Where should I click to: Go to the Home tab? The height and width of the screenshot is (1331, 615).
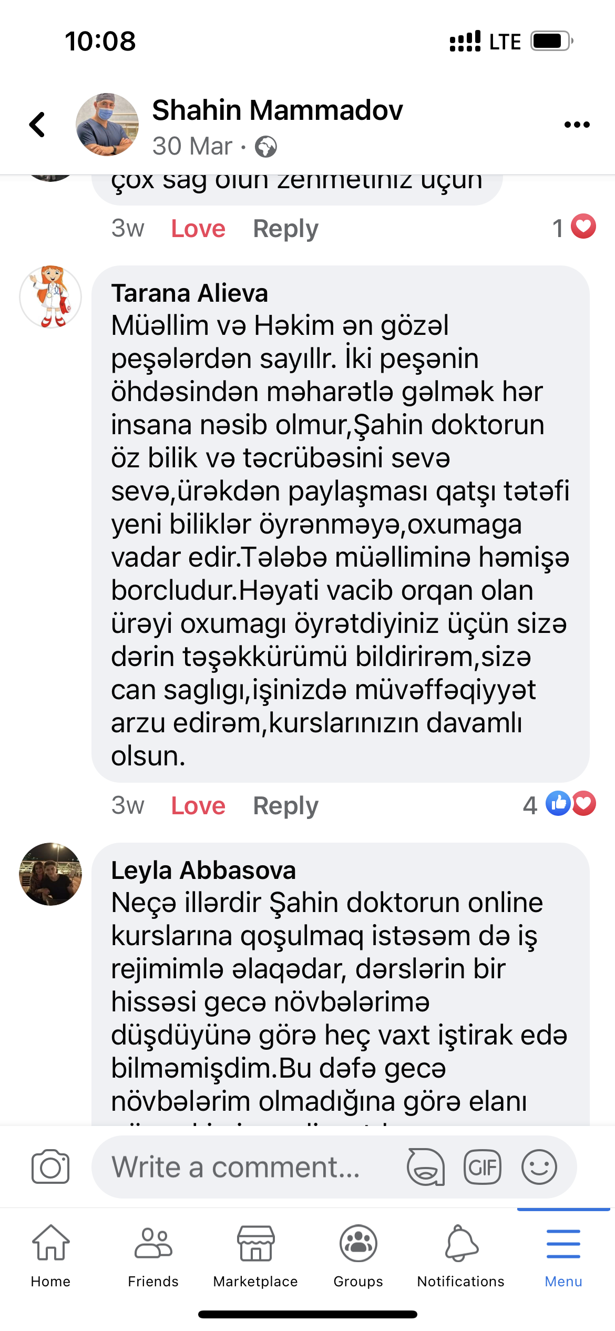point(50,1256)
